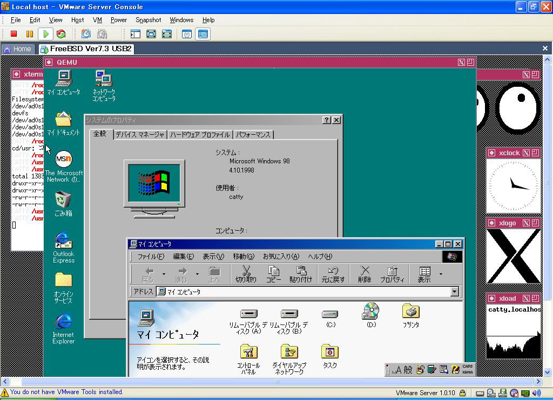The height and width of the screenshot is (400, 553).
Task: Launch Outlook Express desktop icon
Action: pos(64,247)
